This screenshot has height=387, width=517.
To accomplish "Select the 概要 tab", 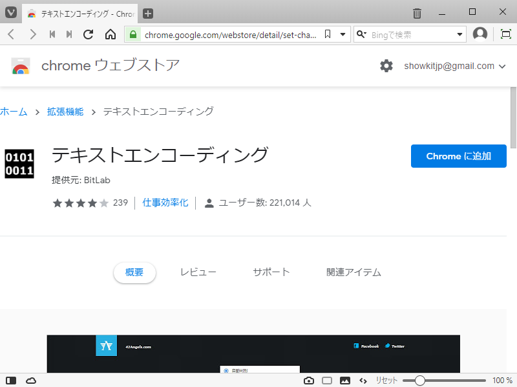I will (134, 272).
